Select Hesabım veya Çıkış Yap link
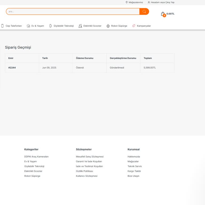Screen dimensions: 205x205 click(x=162, y=2)
